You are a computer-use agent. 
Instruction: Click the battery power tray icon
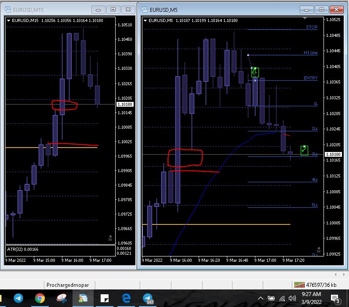271,298
